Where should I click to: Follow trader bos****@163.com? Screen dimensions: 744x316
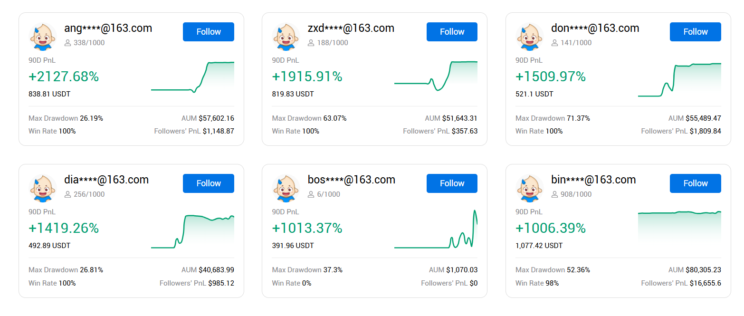(452, 183)
